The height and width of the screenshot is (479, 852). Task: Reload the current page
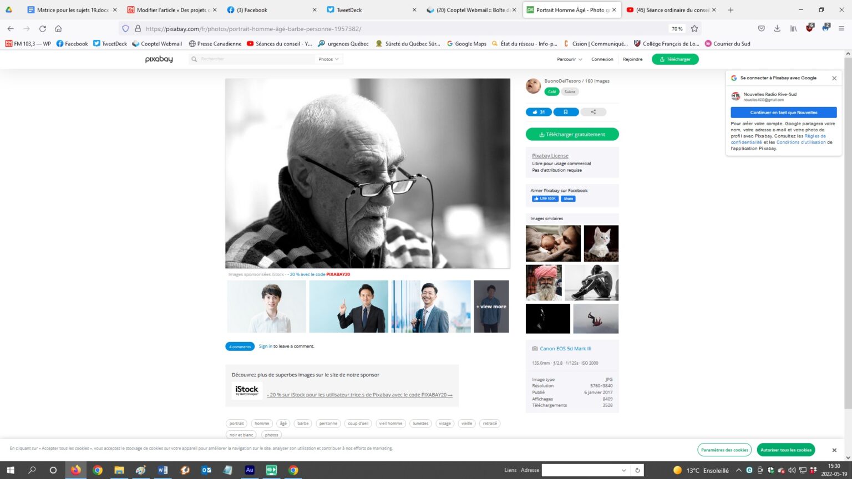(x=43, y=29)
